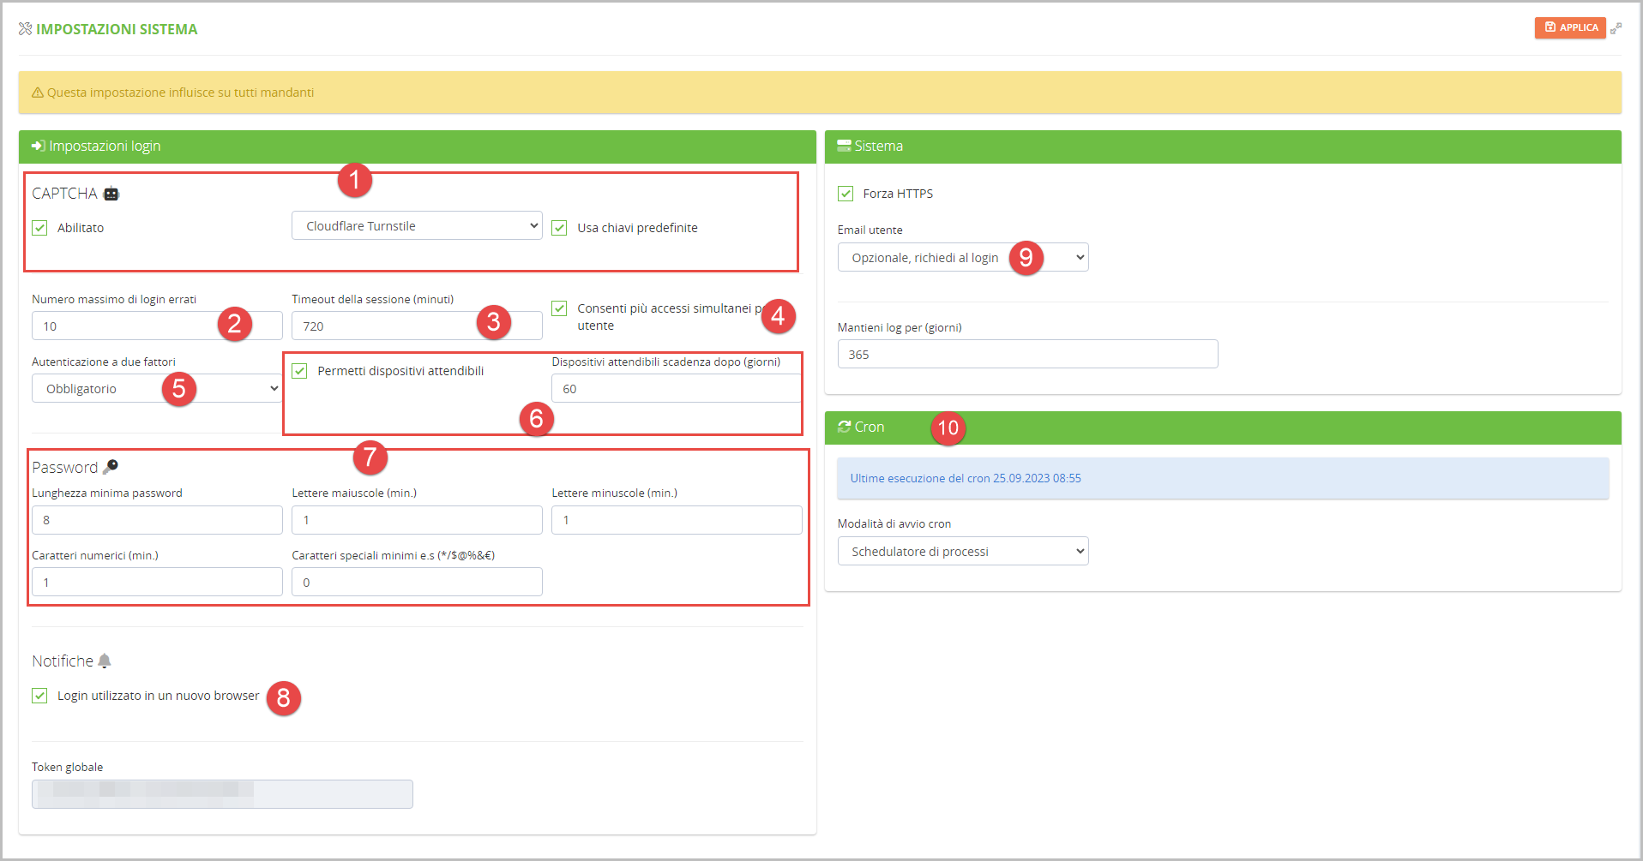Click the Impostazioni login arrow icon
This screenshot has height=861, width=1643.
(x=38, y=146)
